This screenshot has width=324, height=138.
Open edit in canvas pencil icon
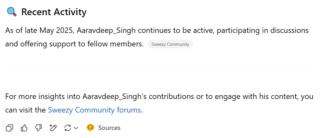pyautogui.click(x=53, y=128)
